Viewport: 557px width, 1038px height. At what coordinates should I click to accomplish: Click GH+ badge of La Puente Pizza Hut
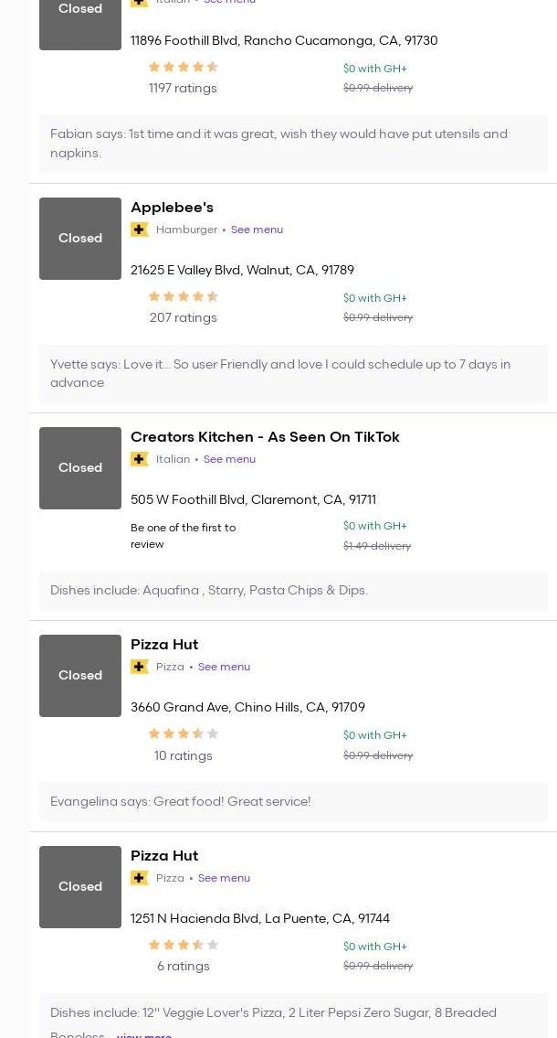tap(140, 878)
